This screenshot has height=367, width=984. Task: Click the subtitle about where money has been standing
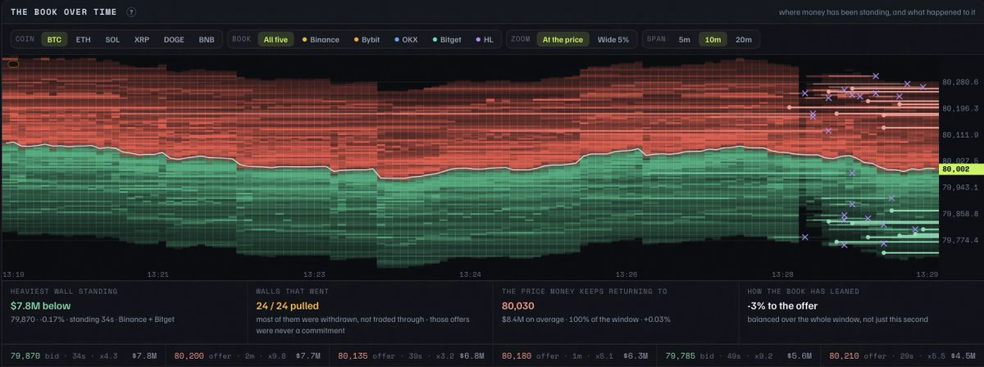[x=878, y=12]
